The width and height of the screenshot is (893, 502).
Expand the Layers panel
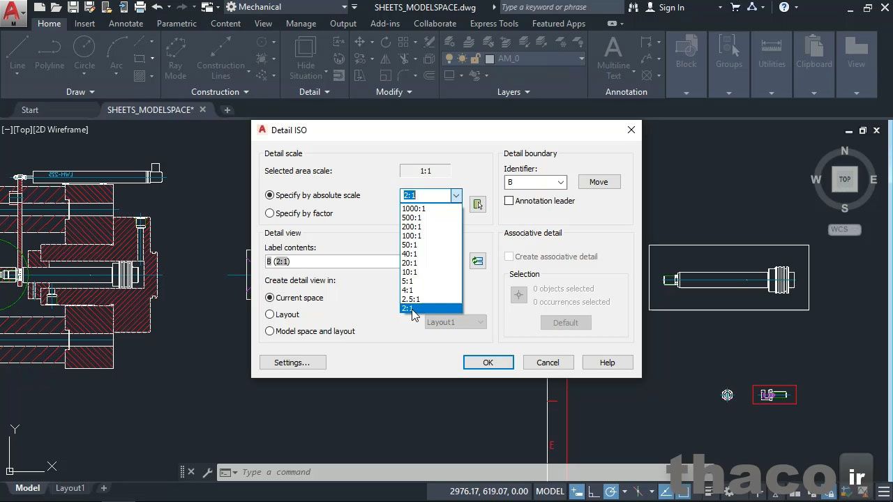pos(513,92)
